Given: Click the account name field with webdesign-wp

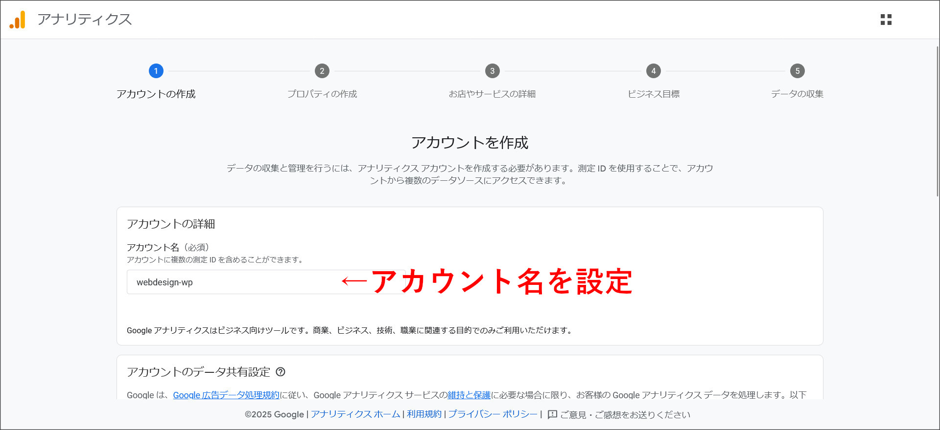Looking at the screenshot, I should [x=266, y=282].
